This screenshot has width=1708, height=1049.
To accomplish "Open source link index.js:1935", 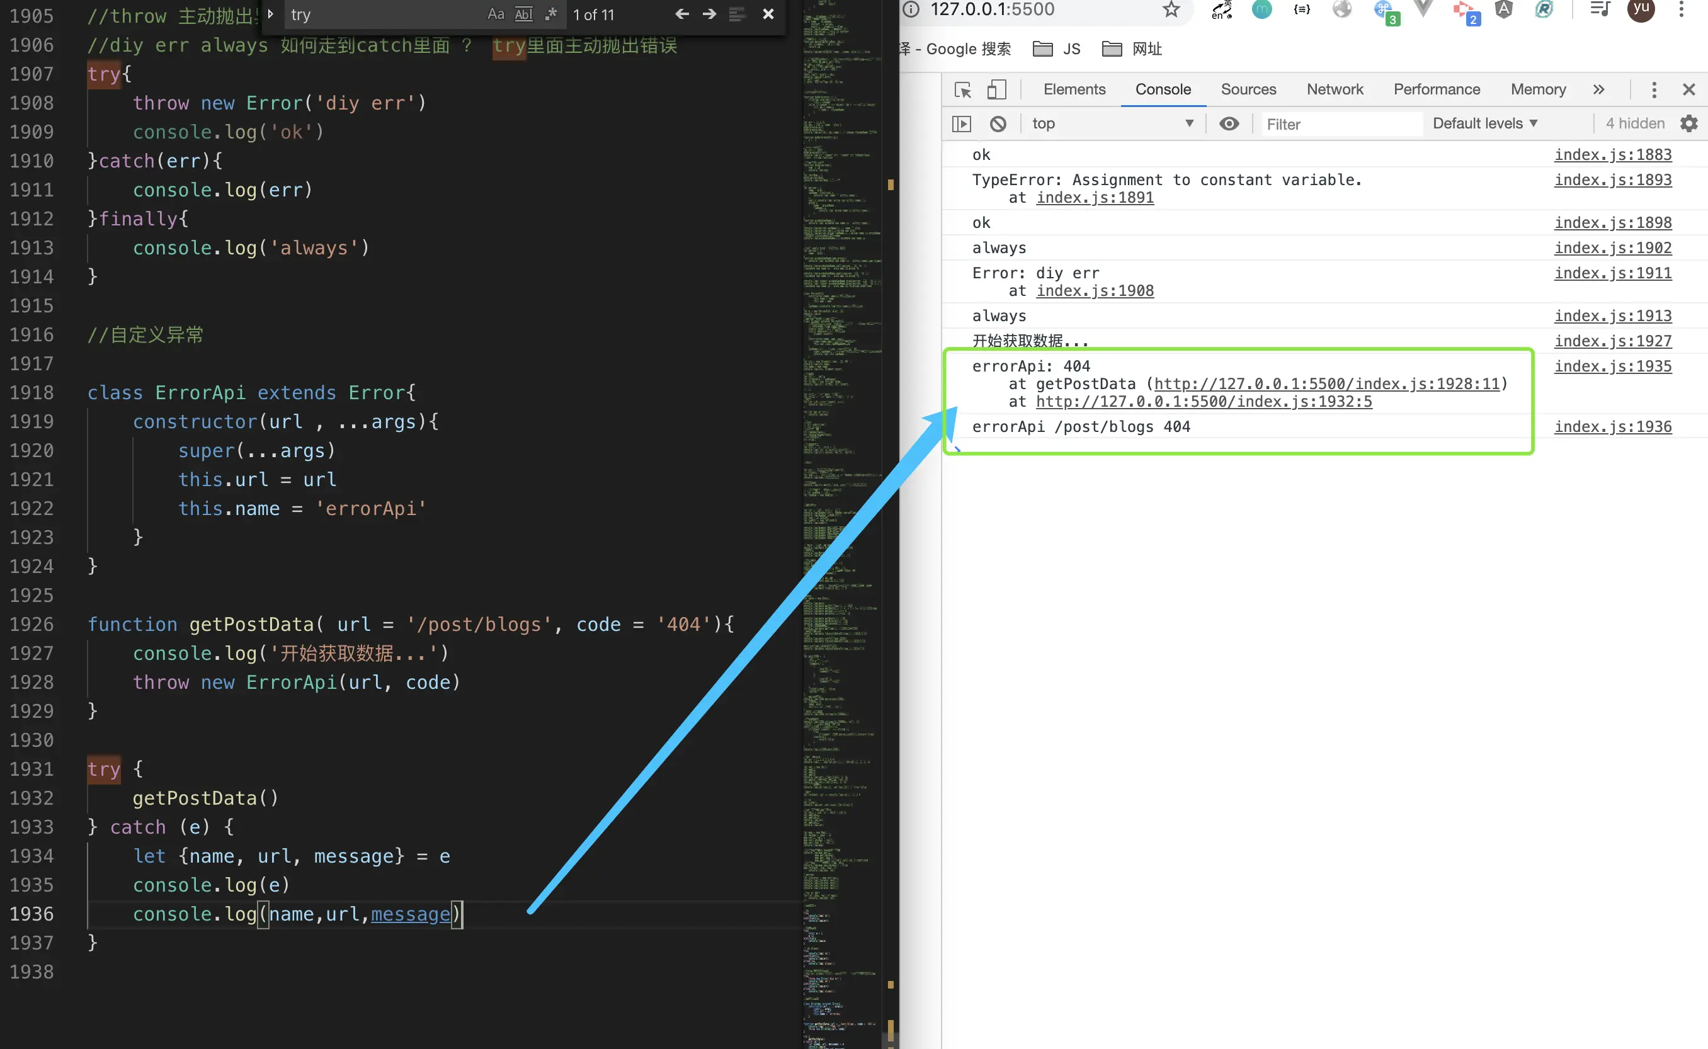I will pyautogui.click(x=1612, y=366).
